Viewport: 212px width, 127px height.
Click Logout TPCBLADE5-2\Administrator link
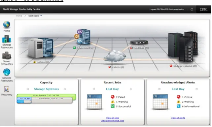166,9
